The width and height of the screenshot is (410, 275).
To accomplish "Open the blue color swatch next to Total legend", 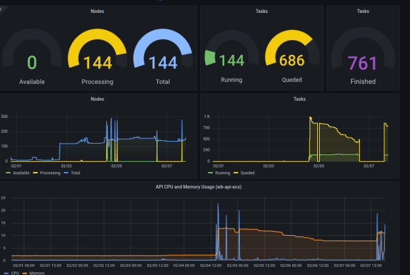I will pos(66,173).
